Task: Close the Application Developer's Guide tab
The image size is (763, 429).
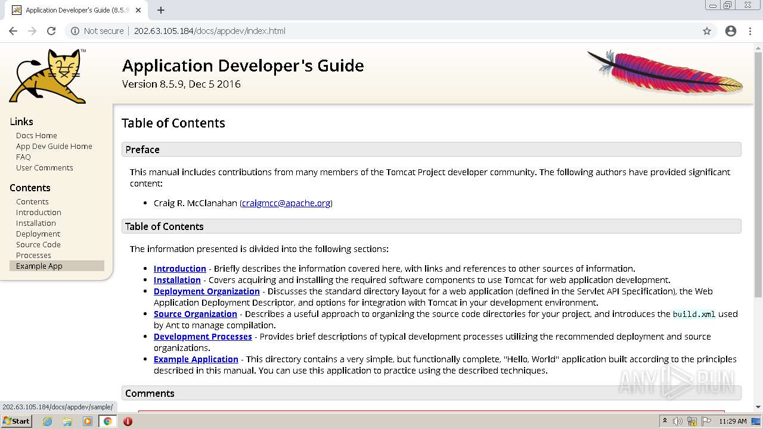Action: coord(139,10)
